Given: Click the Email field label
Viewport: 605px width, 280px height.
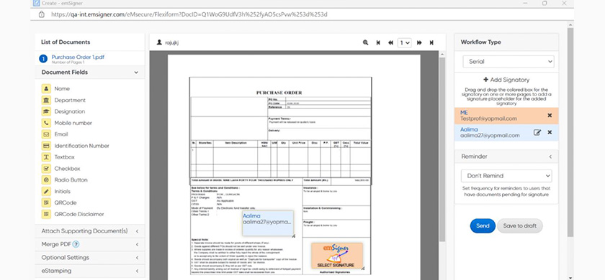Looking at the screenshot, I should 61,135.
